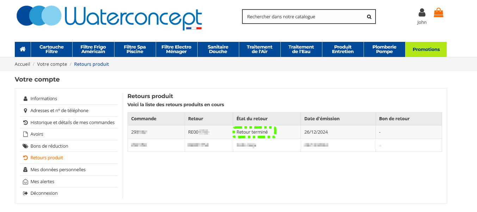Open the orange shopping cart icon
Image resolution: width=477 pixels, height=212 pixels.
coord(438,13)
